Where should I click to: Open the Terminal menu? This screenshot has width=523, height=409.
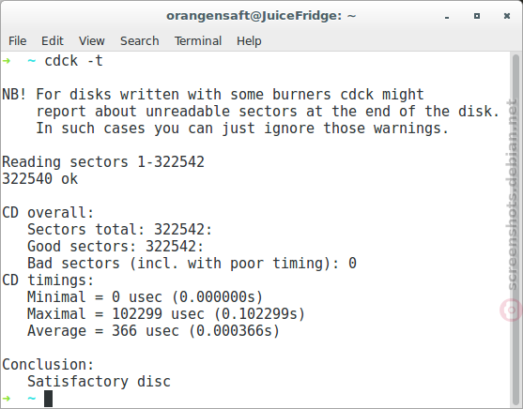[198, 41]
